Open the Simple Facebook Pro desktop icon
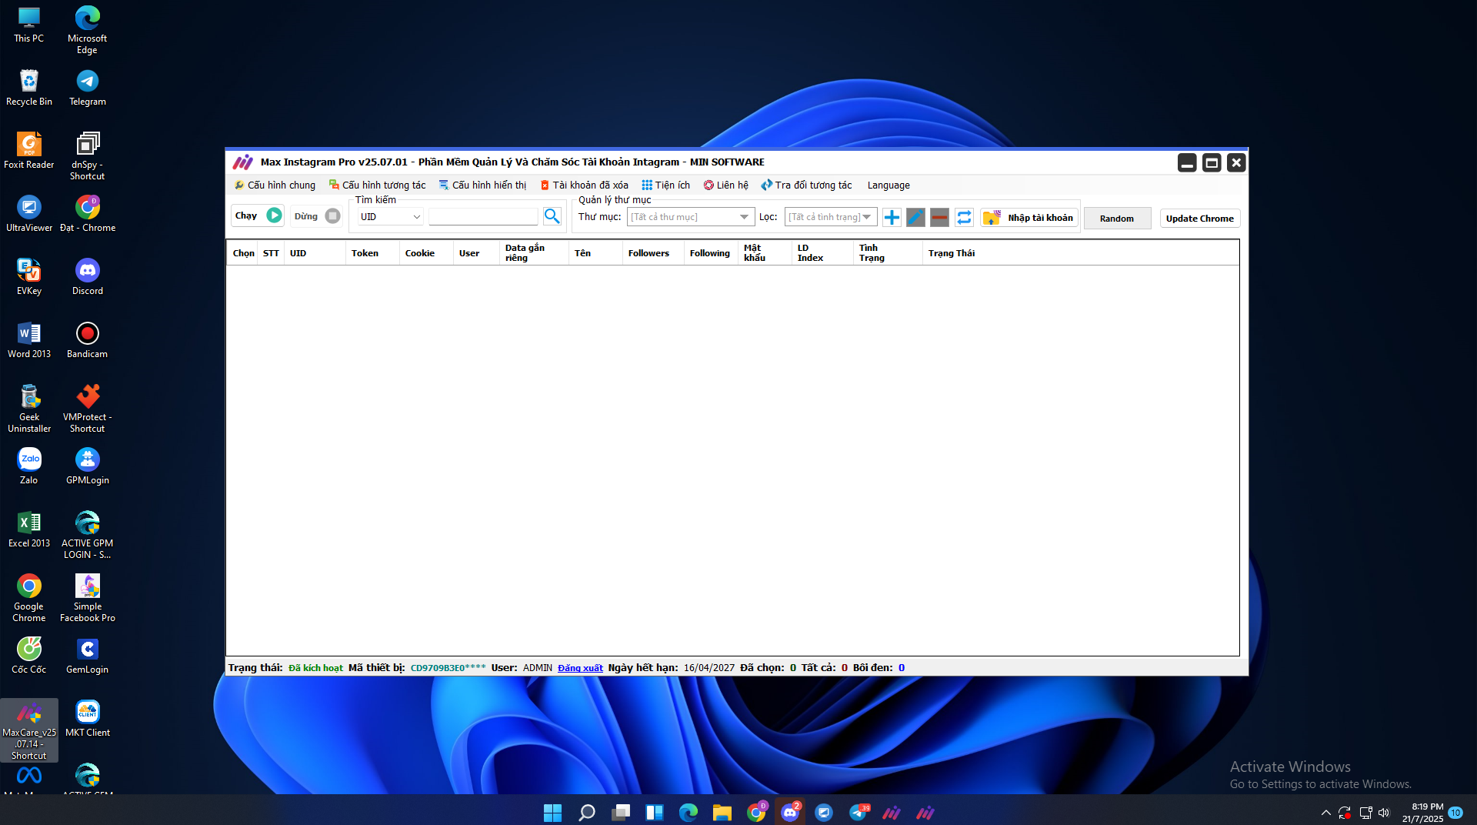This screenshot has height=825, width=1477. (x=88, y=598)
